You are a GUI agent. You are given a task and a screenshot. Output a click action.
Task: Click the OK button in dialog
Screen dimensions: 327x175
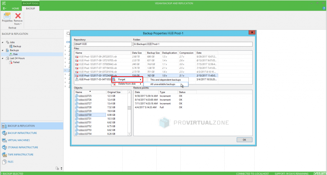pyautogui.click(x=244, y=140)
